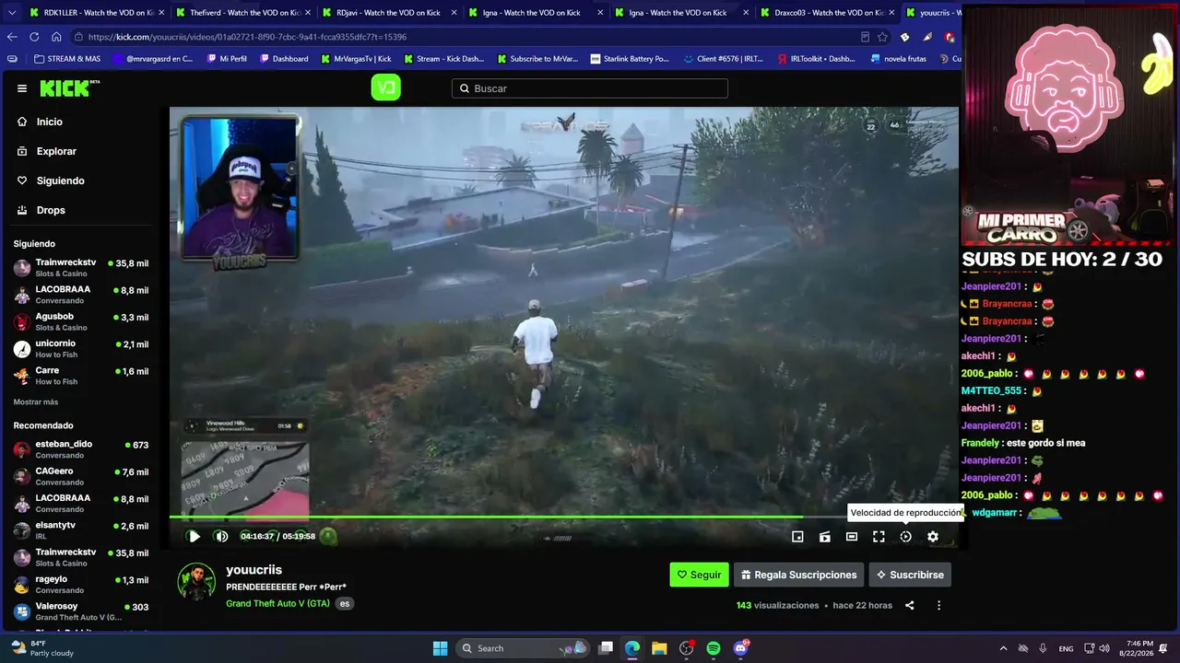
Task: Click the Suscribirse button
Action: pyautogui.click(x=910, y=575)
